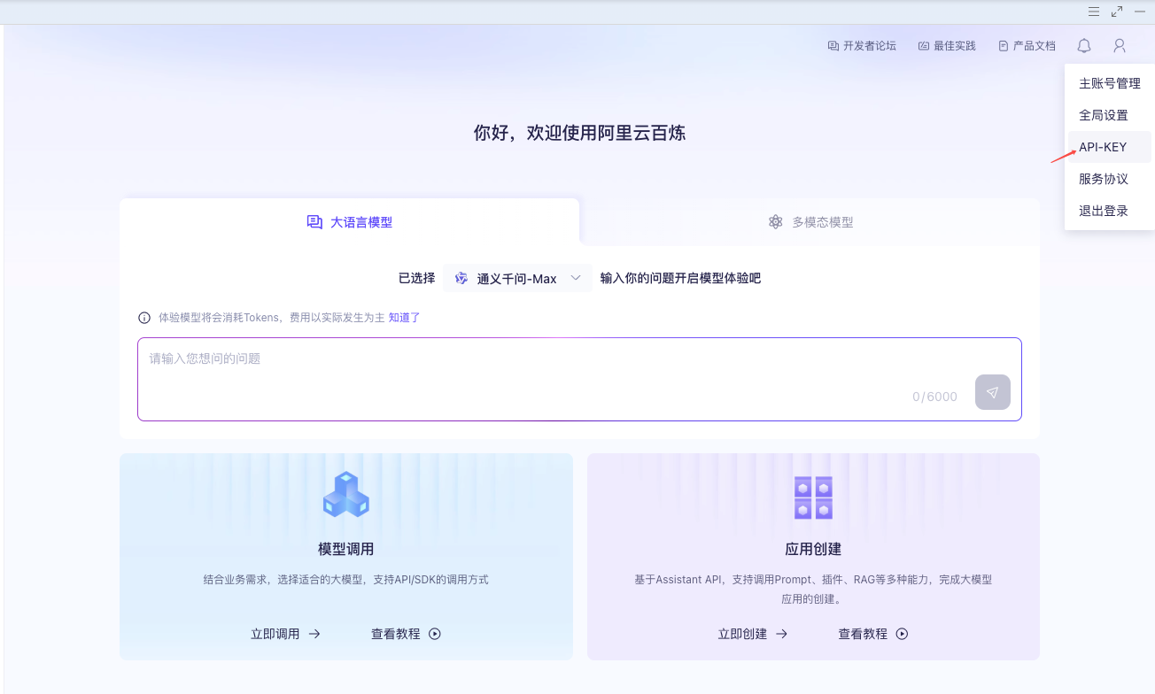
Task: Click the send message arrow button
Action: coord(992,392)
